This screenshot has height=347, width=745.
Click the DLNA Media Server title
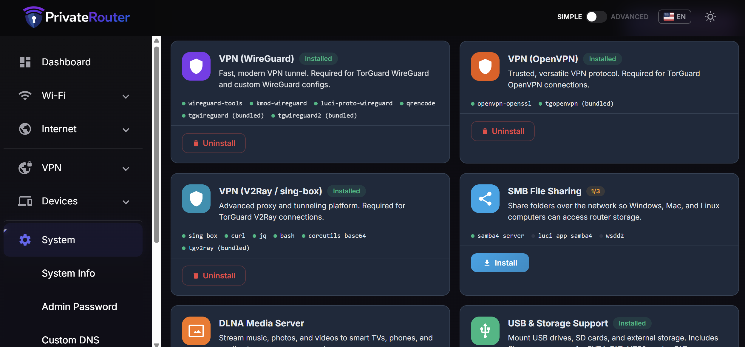pyautogui.click(x=262, y=323)
